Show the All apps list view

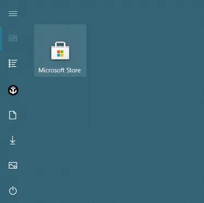click(x=13, y=64)
